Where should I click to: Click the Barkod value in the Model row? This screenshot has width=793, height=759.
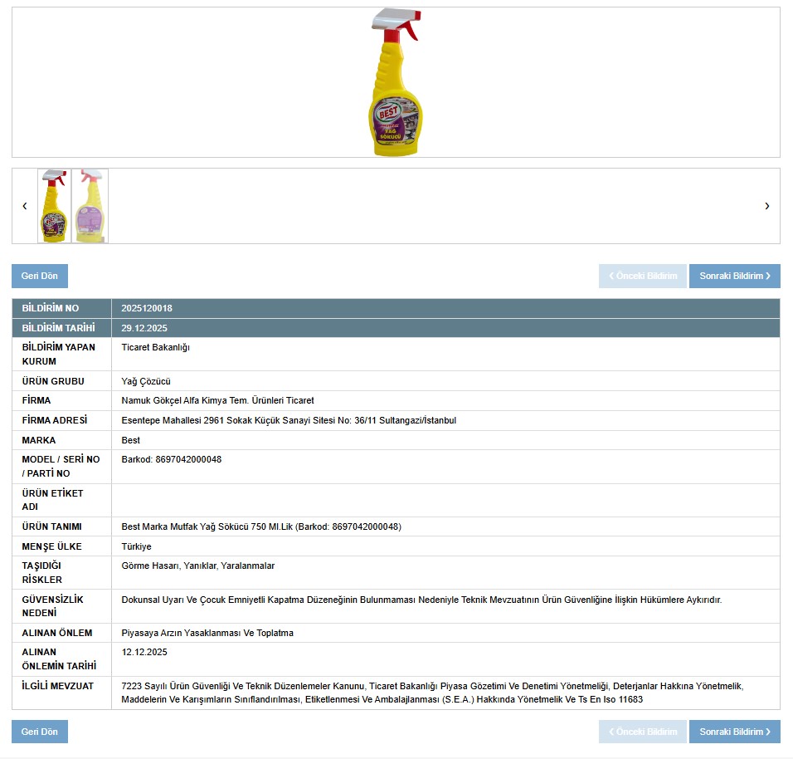point(172,459)
